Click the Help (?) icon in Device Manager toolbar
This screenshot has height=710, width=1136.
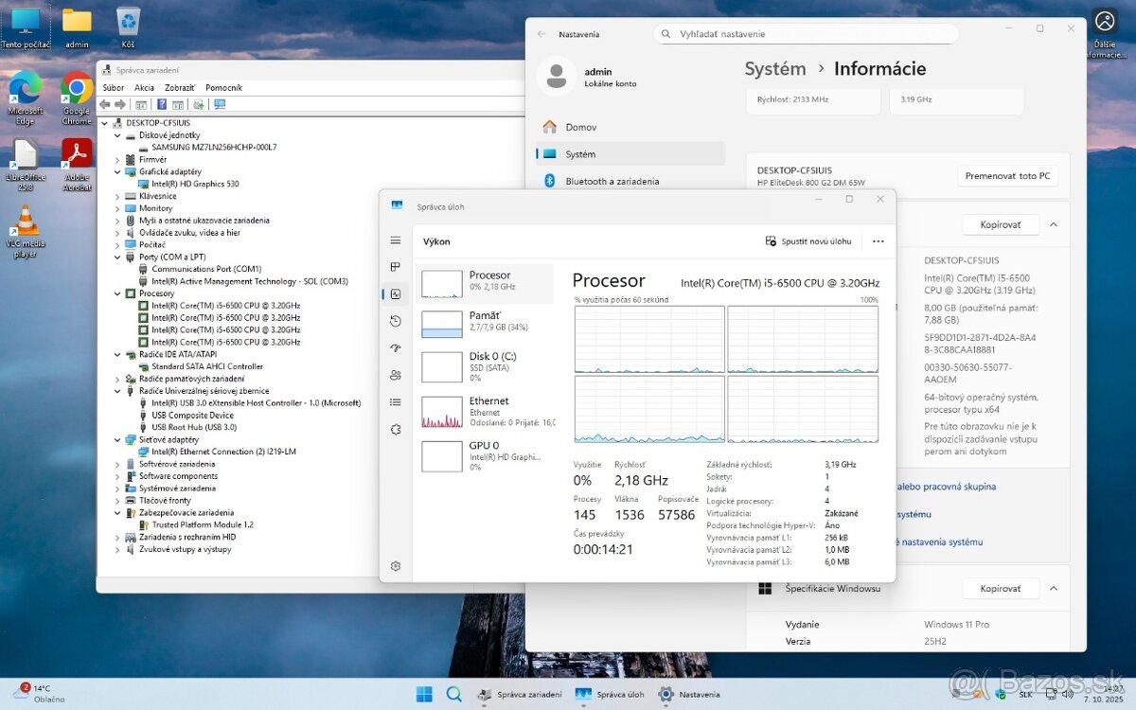162,105
